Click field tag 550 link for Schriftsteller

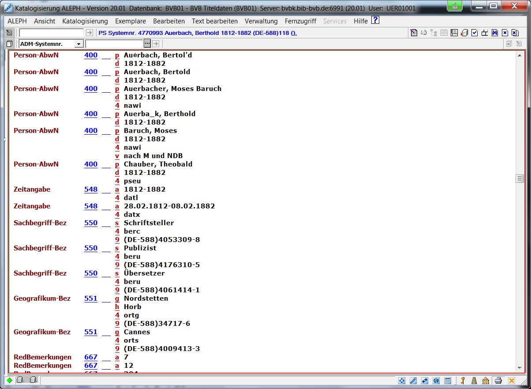pos(90,223)
